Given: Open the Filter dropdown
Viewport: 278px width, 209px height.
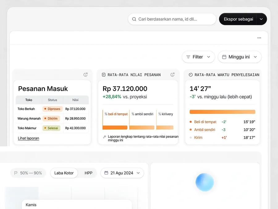Looking at the screenshot, I should point(198,57).
